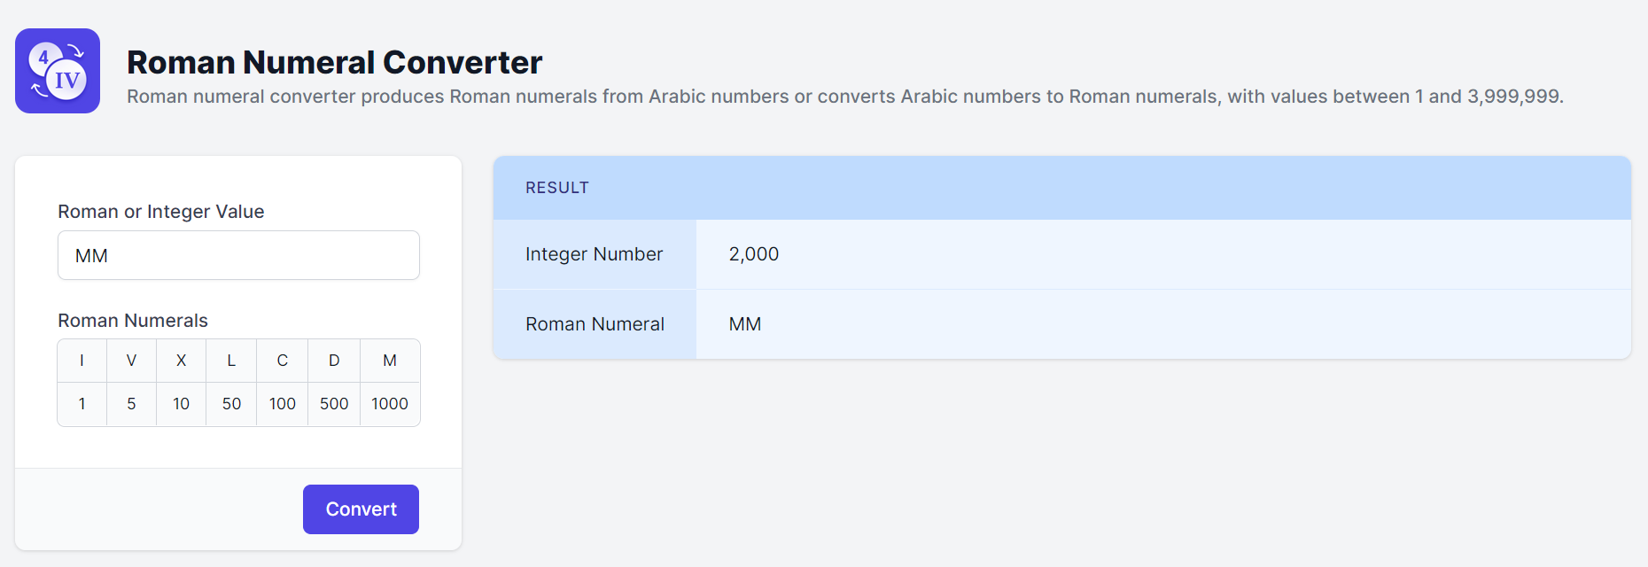Click the MM Roman numeral result
This screenshot has height=567, width=1648.
[x=744, y=324]
